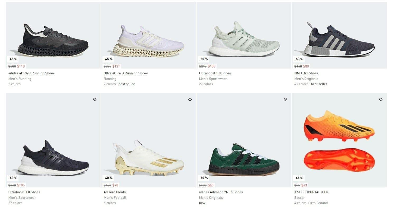
Task: Click the 41 colors label under NMD_R1
Action: tap(301, 84)
